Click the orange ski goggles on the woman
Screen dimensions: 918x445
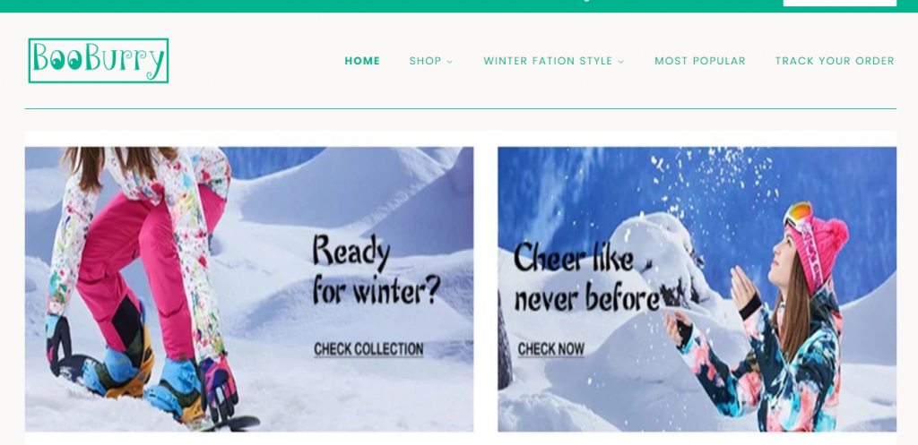click(798, 213)
